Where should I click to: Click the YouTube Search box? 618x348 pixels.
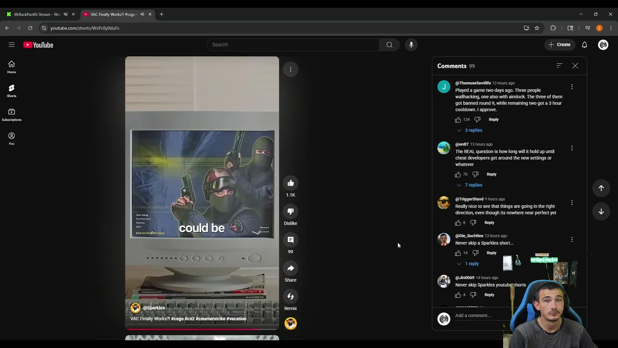tap(293, 44)
